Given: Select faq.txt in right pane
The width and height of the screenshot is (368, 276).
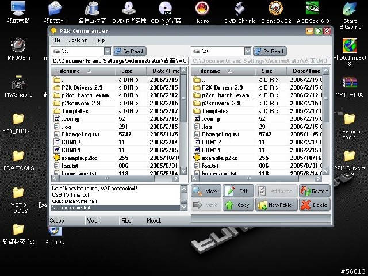Looking at the screenshot, I should tap(210, 166).
